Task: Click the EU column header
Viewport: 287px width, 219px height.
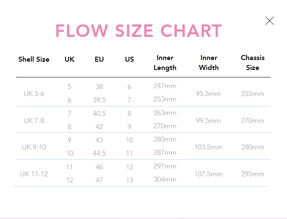Action: [99, 60]
